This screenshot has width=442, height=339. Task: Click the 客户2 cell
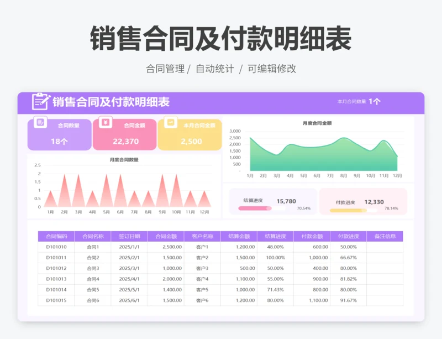click(202, 258)
